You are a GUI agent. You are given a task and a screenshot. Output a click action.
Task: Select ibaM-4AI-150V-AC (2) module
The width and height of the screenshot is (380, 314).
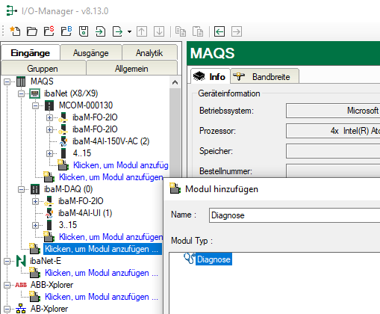pyautogui.click(x=110, y=141)
